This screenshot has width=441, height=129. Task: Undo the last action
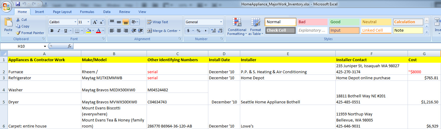click(x=24, y=4)
